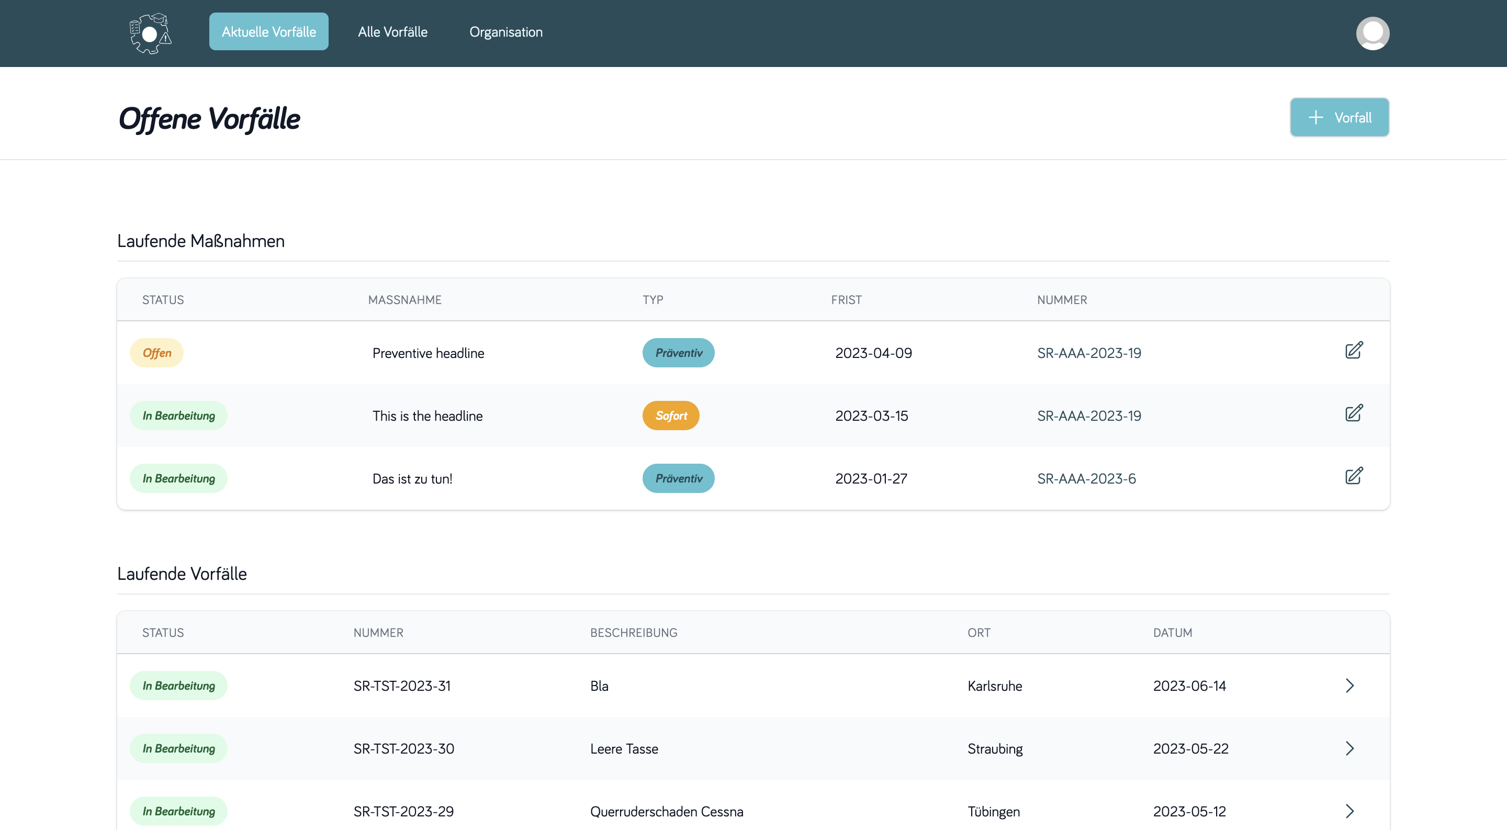Viewport: 1507px width, 830px height.
Task: Click the app logo in navbar
Action: tap(150, 33)
